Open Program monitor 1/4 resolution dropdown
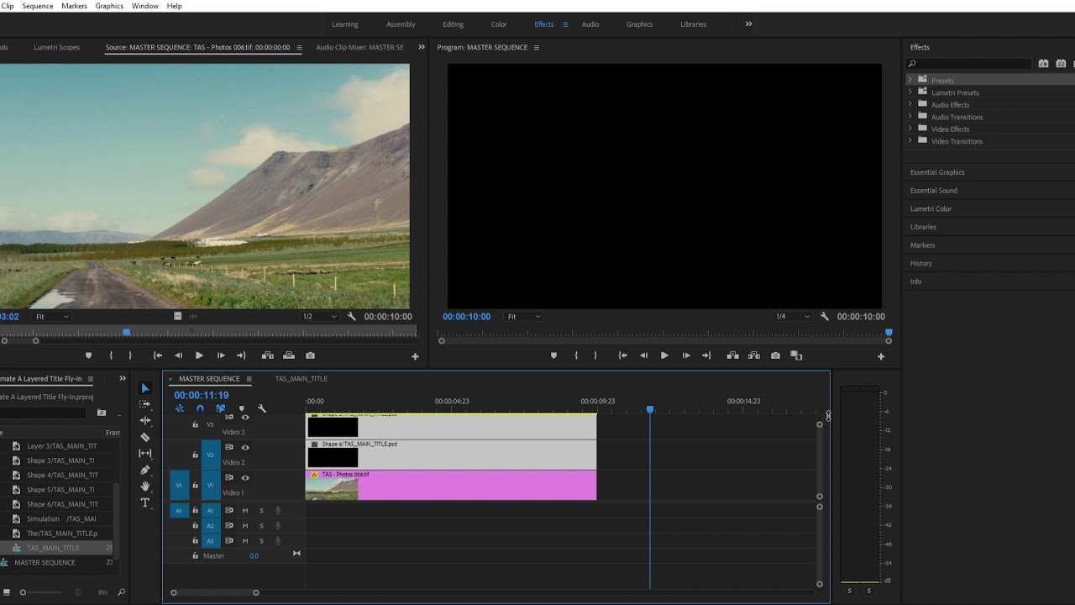The height and width of the screenshot is (605, 1075). click(x=792, y=317)
